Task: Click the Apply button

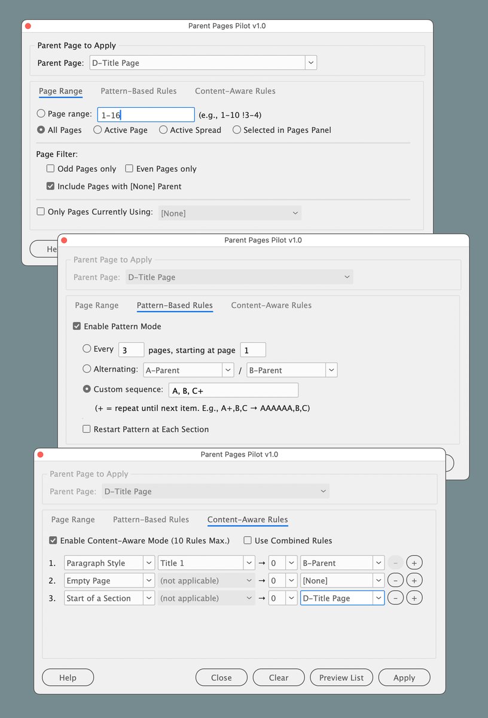Action: click(404, 677)
